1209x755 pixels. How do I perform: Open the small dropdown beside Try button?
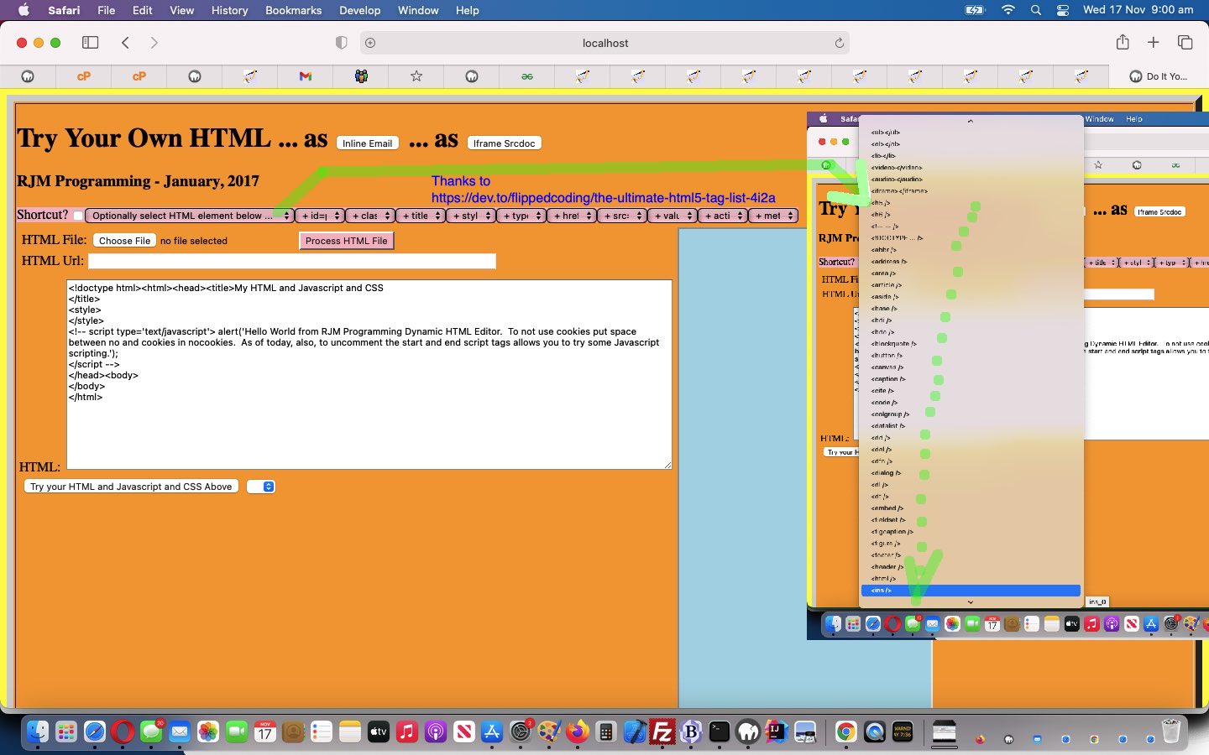coord(261,487)
